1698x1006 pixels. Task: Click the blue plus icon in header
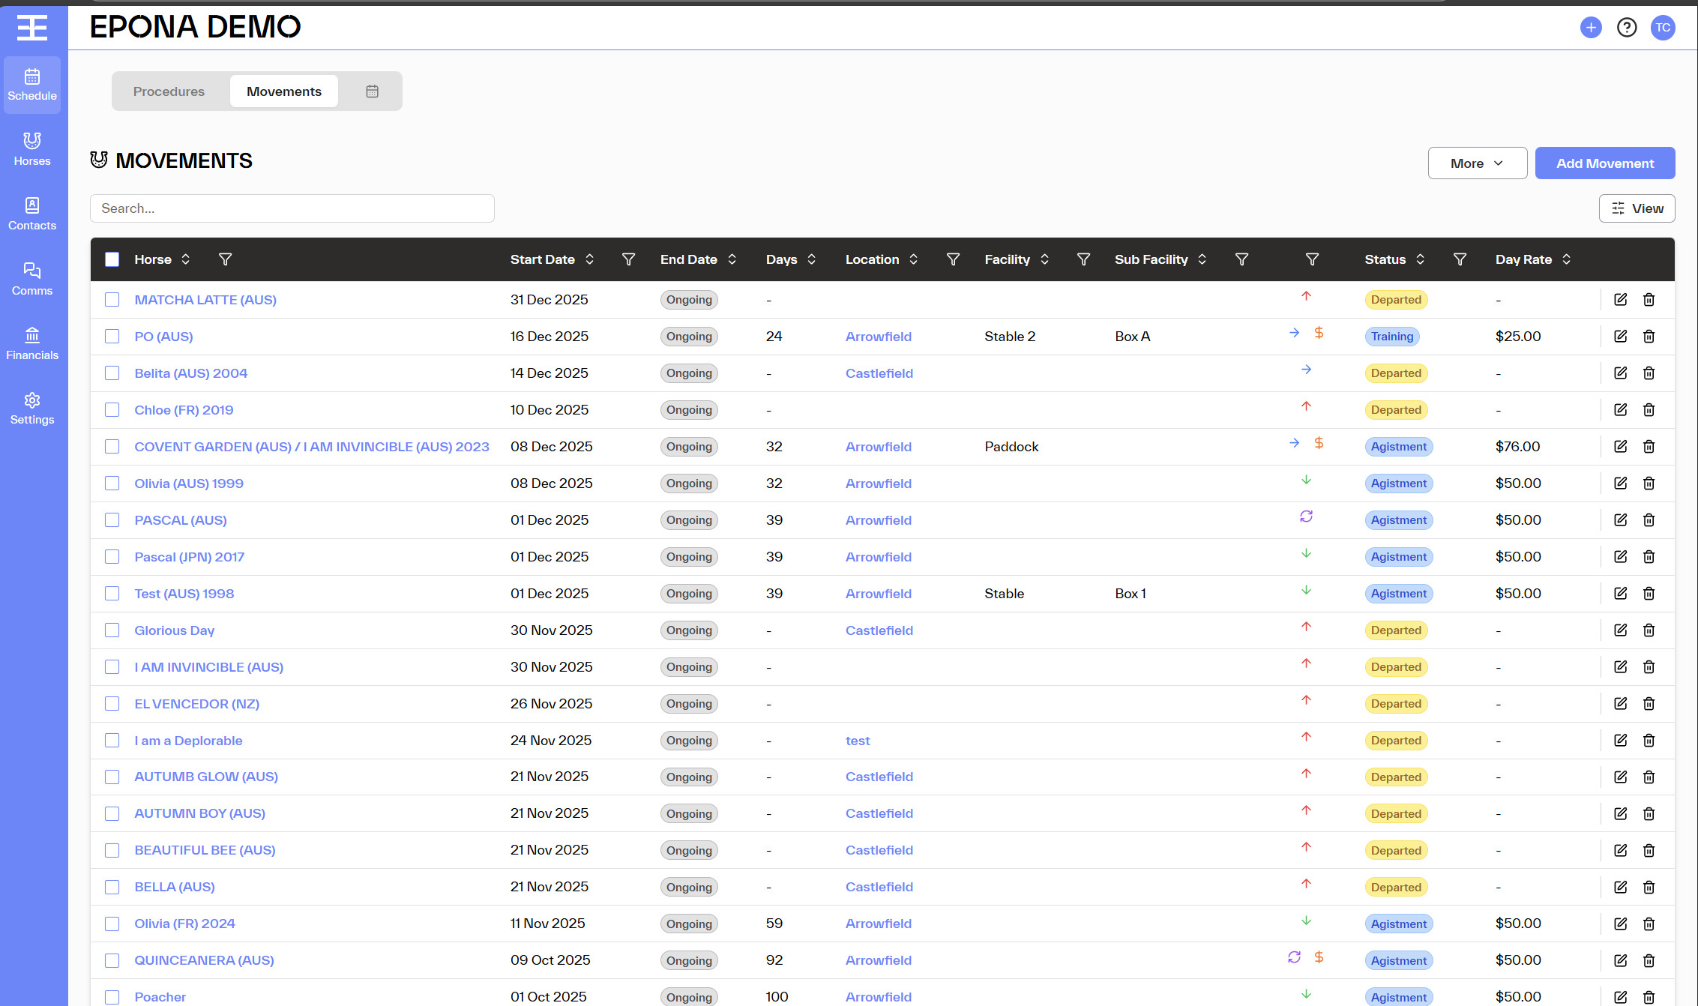1590,28
